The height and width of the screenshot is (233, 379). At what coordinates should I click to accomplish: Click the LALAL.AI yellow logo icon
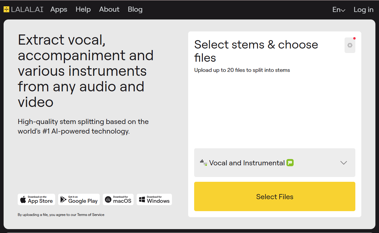pyautogui.click(x=7, y=10)
